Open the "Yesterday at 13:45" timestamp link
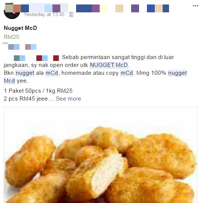202x203 pixels. point(44,15)
